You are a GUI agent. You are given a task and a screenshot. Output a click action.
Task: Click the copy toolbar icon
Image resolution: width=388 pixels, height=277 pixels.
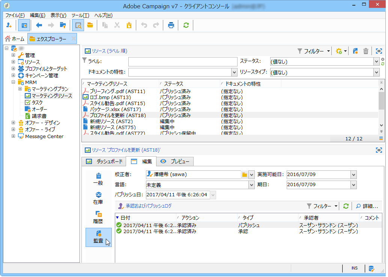pos(105,25)
